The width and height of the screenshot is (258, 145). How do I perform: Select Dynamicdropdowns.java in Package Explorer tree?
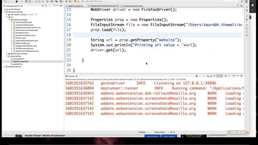tap(25, 35)
